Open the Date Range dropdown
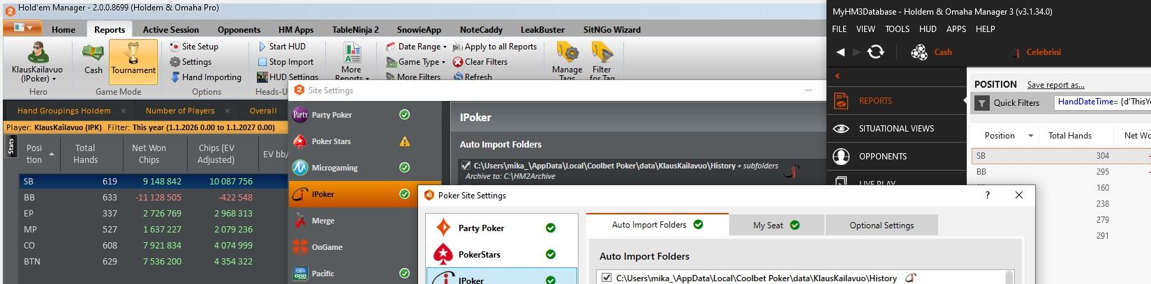1151x284 pixels. coord(417,47)
